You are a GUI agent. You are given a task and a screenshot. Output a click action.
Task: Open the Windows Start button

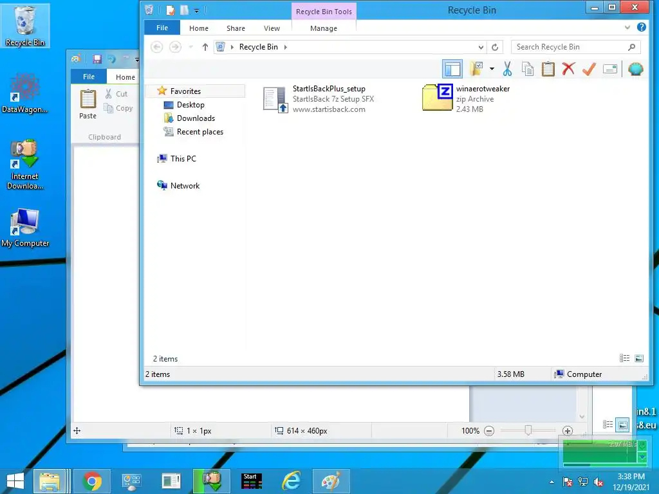(15, 481)
